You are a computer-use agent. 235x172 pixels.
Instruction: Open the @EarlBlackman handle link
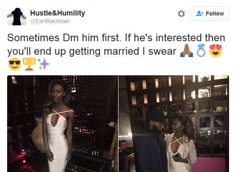click(50, 21)
